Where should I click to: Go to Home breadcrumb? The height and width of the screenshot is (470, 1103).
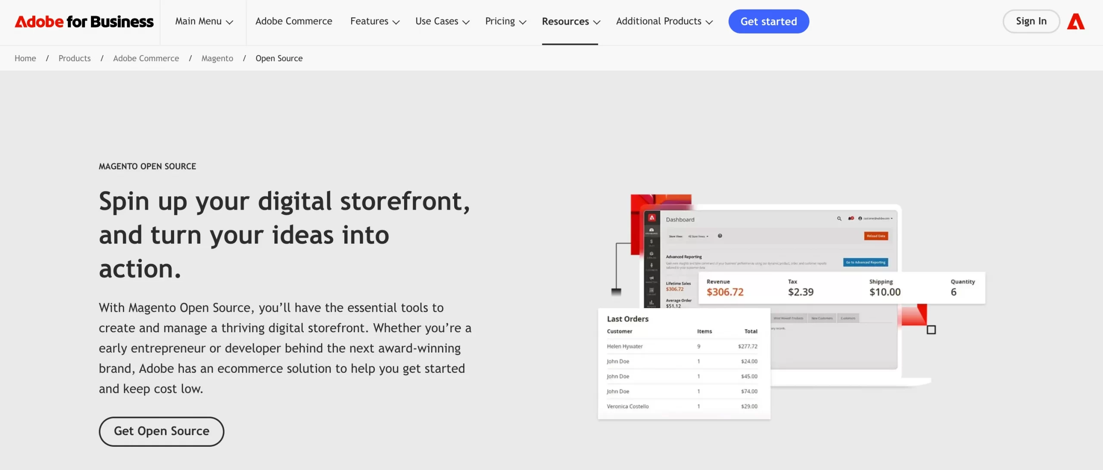(x=25, y=58)
